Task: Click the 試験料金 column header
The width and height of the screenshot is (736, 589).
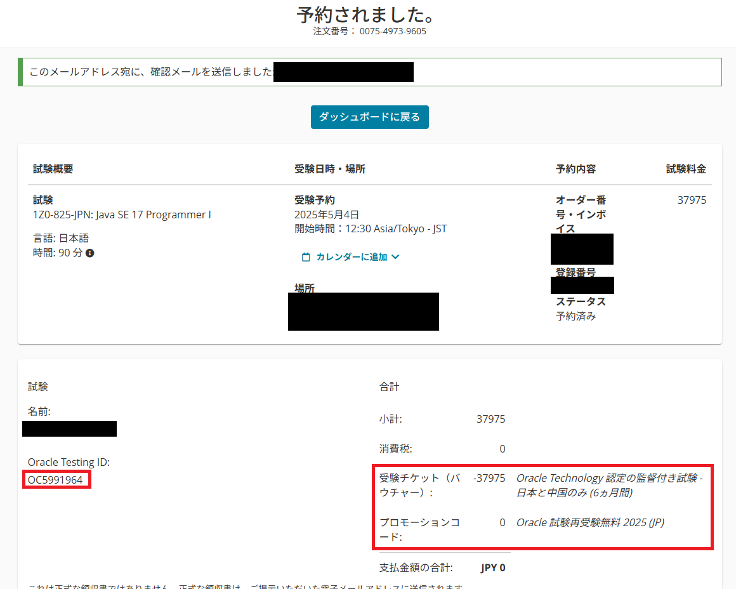Action: (686, 169)
